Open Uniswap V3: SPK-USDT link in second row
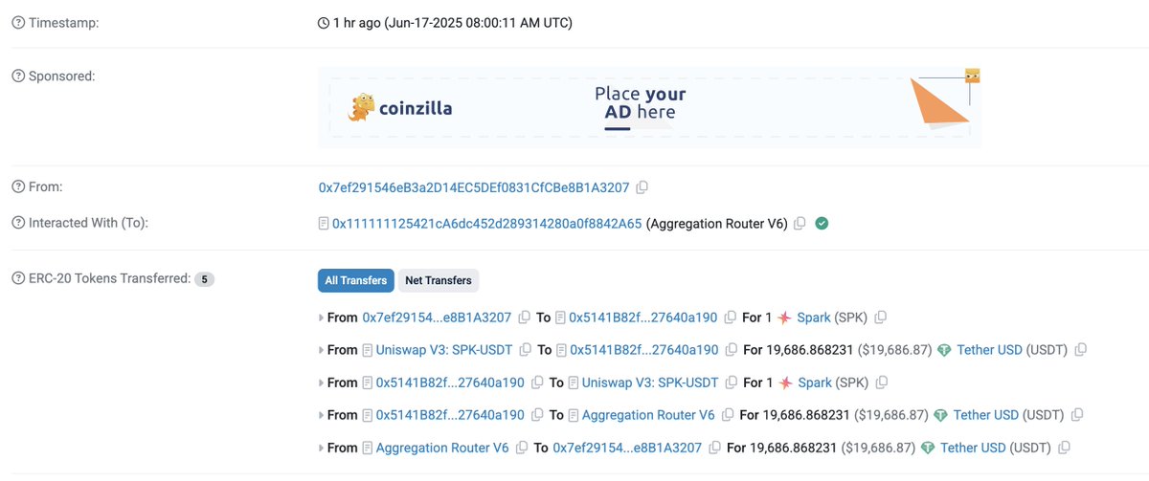Viewport: 1149px width, 481px height. tap(444, 350)
